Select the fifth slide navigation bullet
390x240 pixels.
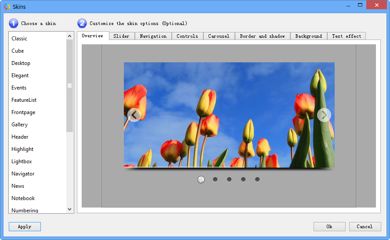(x=257, y=179)
